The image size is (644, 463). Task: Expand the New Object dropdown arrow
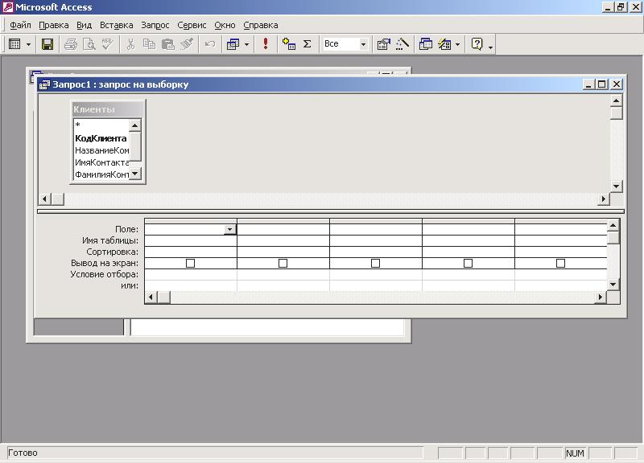pyautogui.click(x=457, y=44)
